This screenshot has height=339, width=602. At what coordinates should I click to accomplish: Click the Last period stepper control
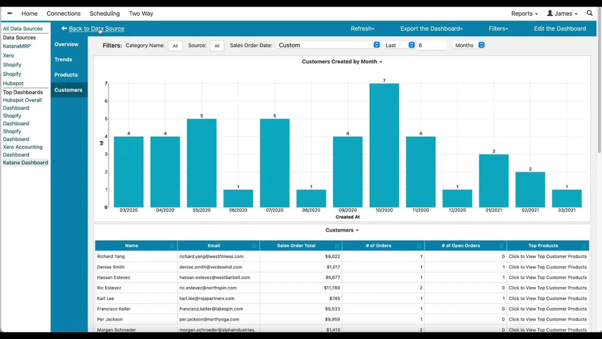411,45
